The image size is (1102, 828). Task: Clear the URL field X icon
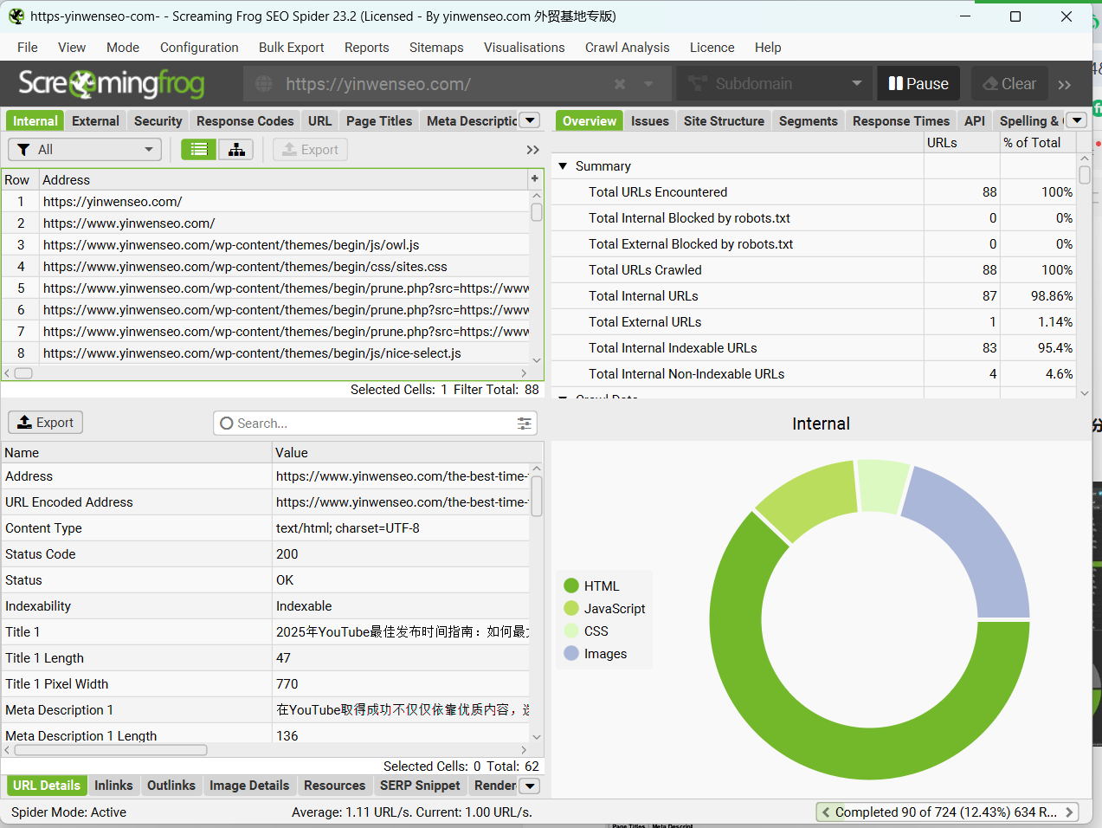coord(620,84)
